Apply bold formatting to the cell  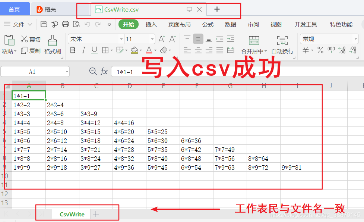73,50
